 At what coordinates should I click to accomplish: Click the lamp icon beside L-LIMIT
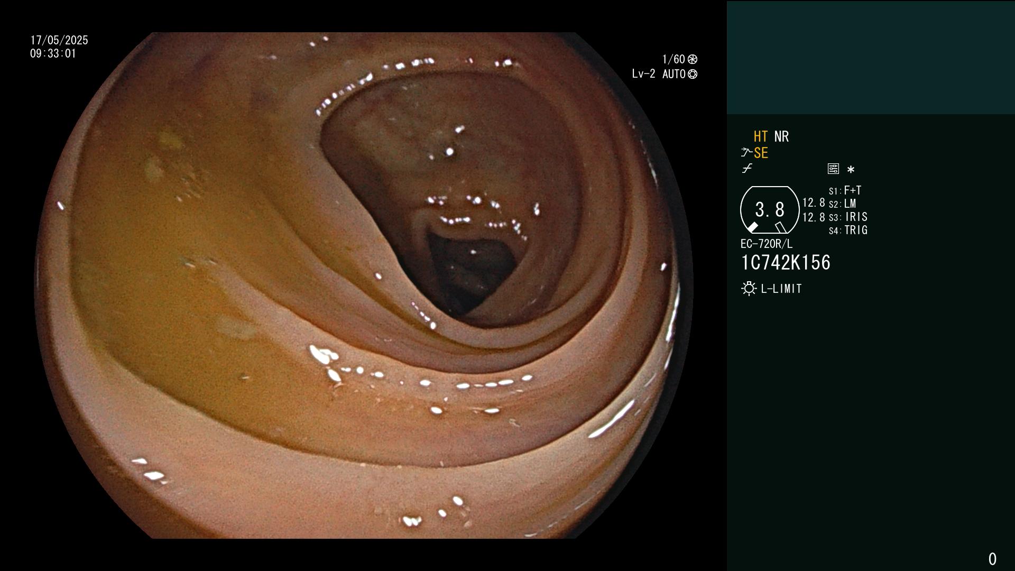point(749,289)
